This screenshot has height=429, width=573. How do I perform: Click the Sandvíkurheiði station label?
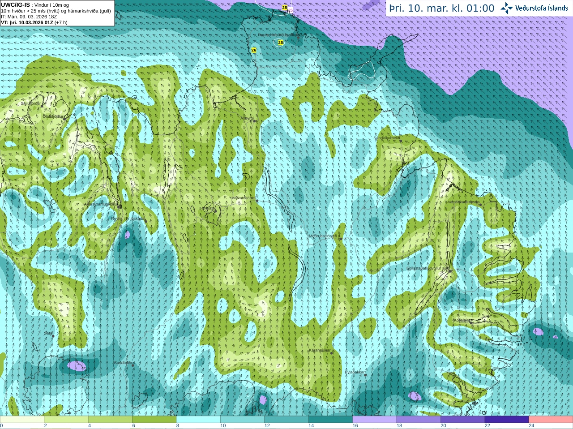pyautogui.click(x=387, y=138)
